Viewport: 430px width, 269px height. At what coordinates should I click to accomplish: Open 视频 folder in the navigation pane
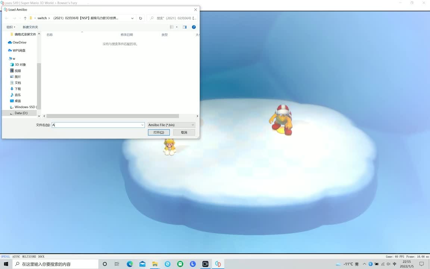click(16, 71)
